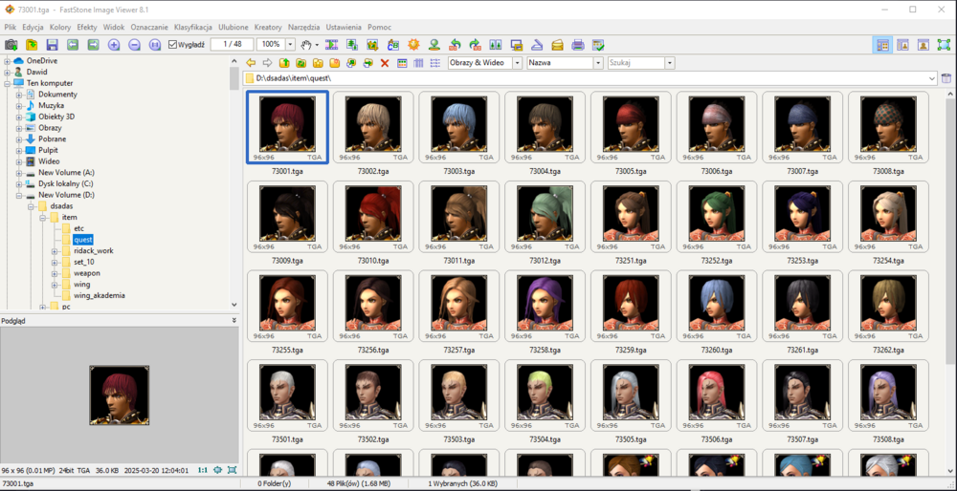This screenshot has height=491, width=957.
Task: Click the hand pan tool icon
Action: tap(307, 45)
